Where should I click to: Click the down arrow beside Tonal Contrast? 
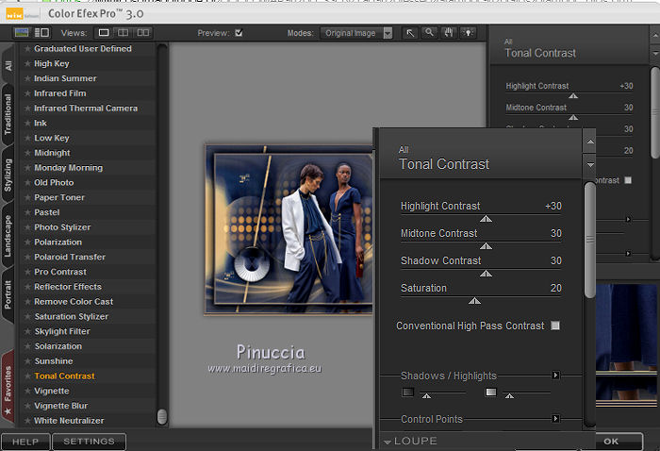coord(590,165)
